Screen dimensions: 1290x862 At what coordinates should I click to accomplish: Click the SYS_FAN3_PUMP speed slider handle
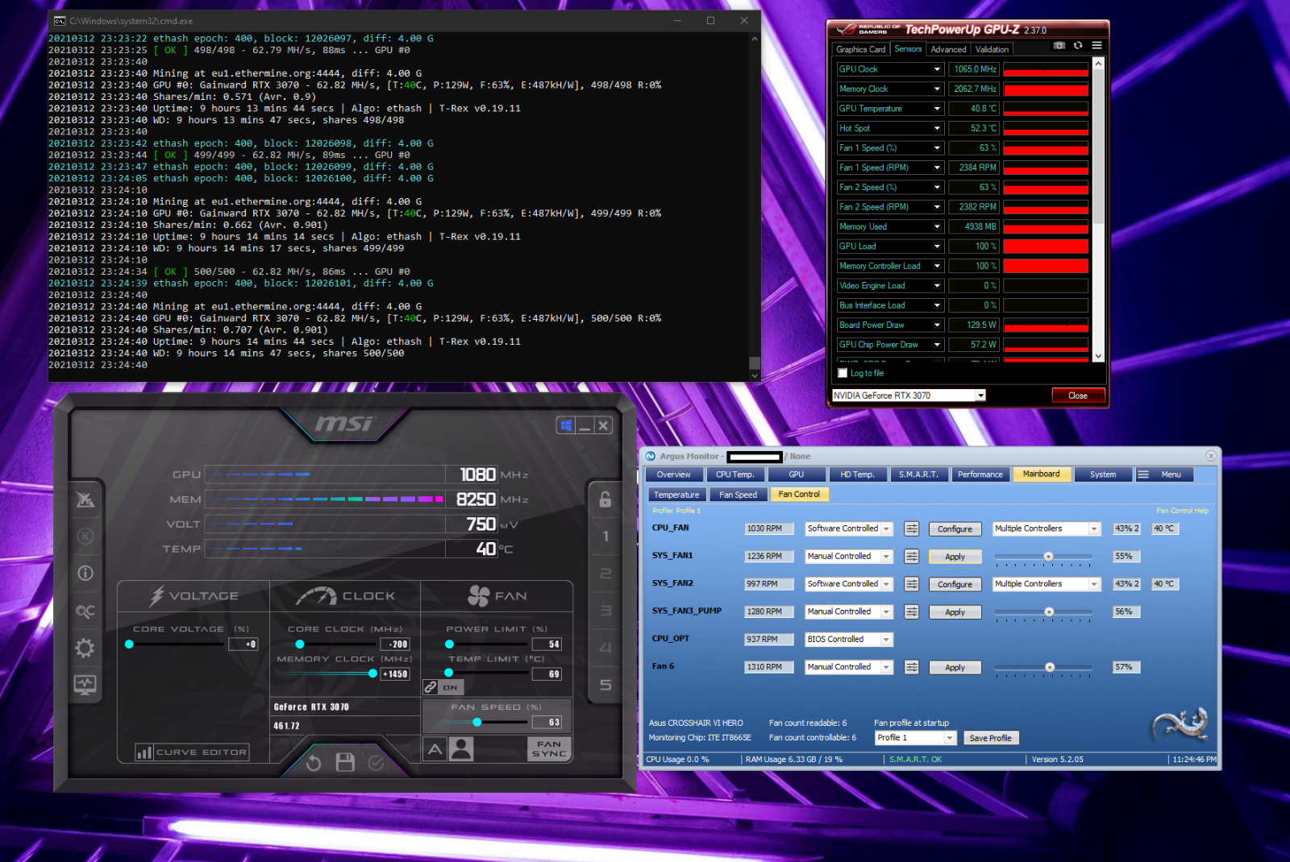[x=1049, y=612]
